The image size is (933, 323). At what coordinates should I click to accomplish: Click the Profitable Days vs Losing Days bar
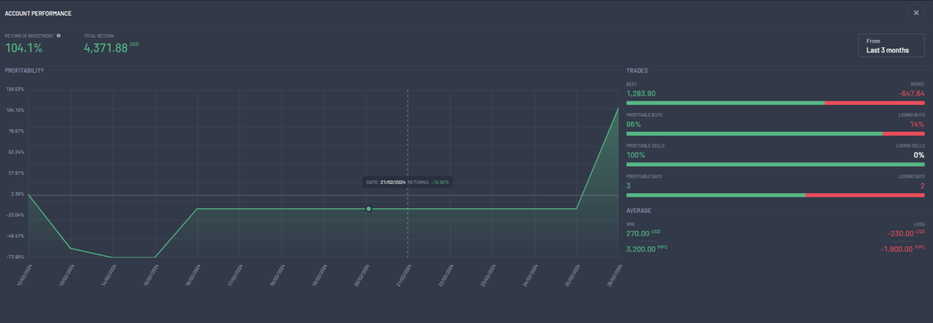pos(775,195)
